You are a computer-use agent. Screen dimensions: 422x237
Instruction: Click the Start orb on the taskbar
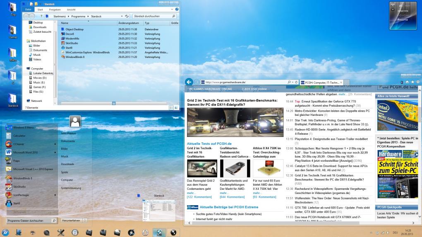click(5, 232)
